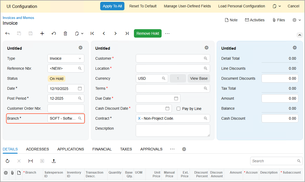This screenshot has width=305, height=182.
Task: Click the grid column settings gear icon
Action: tap(6, 173)
